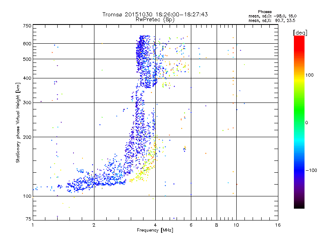Click the plot title 'Tromsø 20151030 18:26:00-18:27:43'
Viewport: 327px width, 245px height.
click(155, 14)
